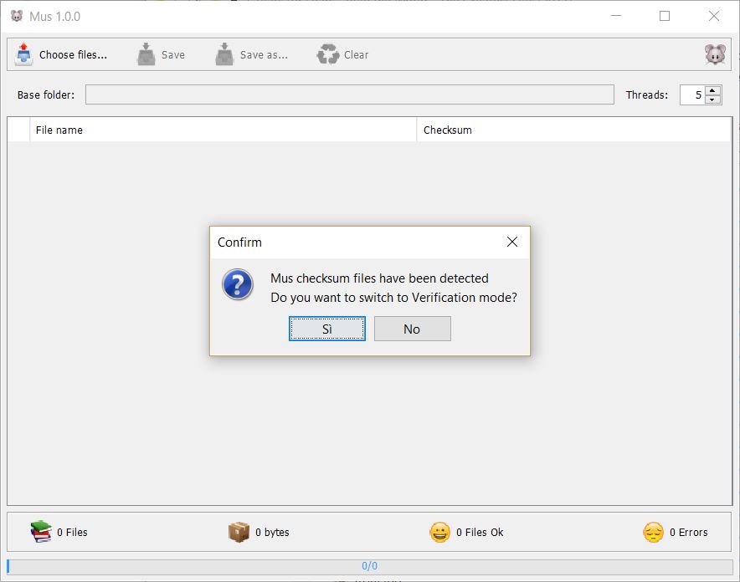This screenshot has width=740, height=582.
Task: Click the 0/0 progress bar
Action: tap(369, 566)
